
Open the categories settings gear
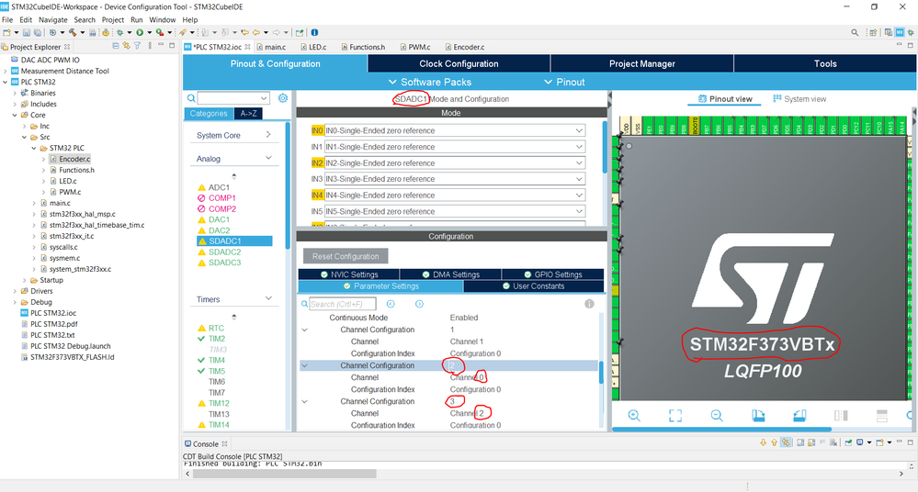coord(283,98)
